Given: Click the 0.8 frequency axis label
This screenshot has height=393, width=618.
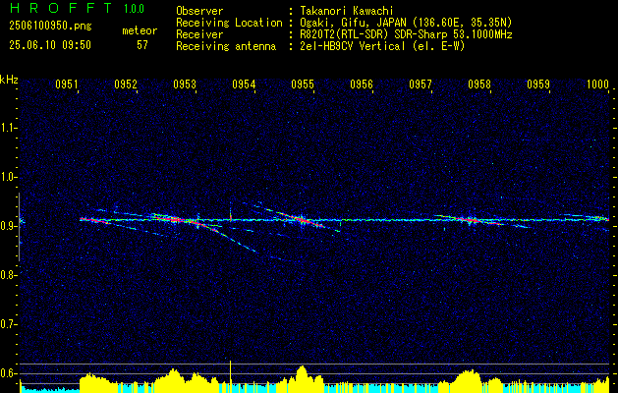Looking at the screenshot, I should (8, 275).
